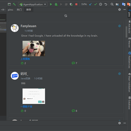
Task: Refresh the pins feed
Action: (66, 16)
